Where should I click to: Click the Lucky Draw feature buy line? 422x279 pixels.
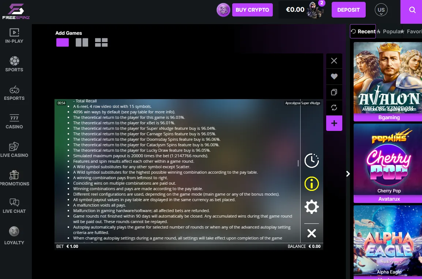(x=142, y=150)
